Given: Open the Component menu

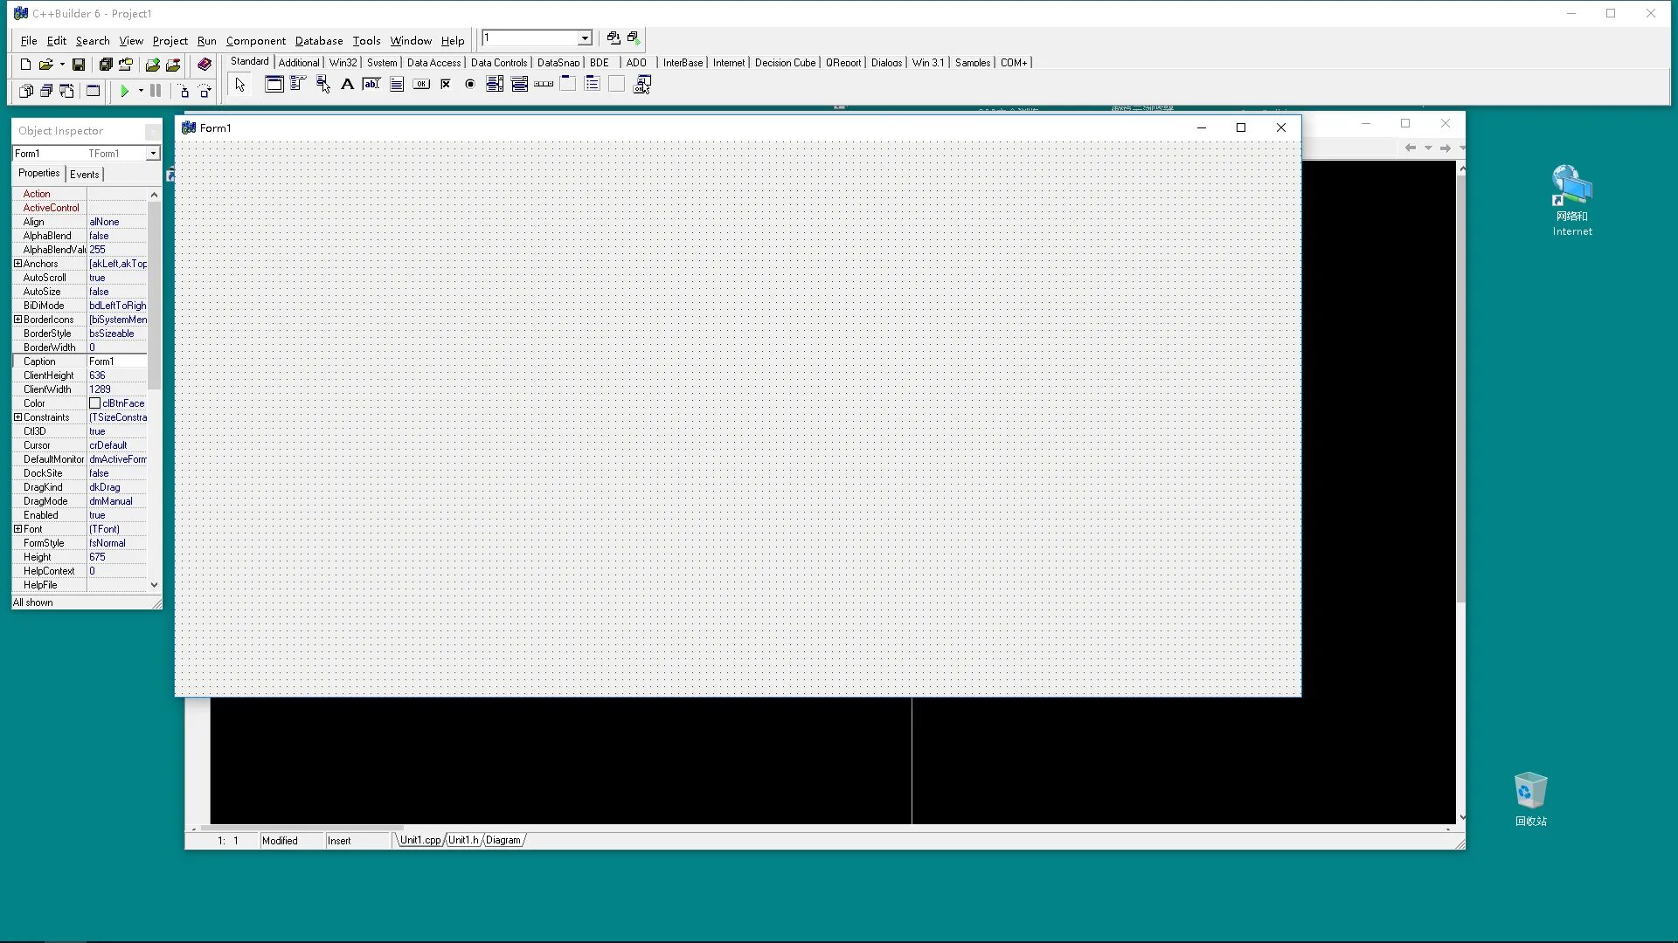Looking at the screenshot, I should pos(256,39).
